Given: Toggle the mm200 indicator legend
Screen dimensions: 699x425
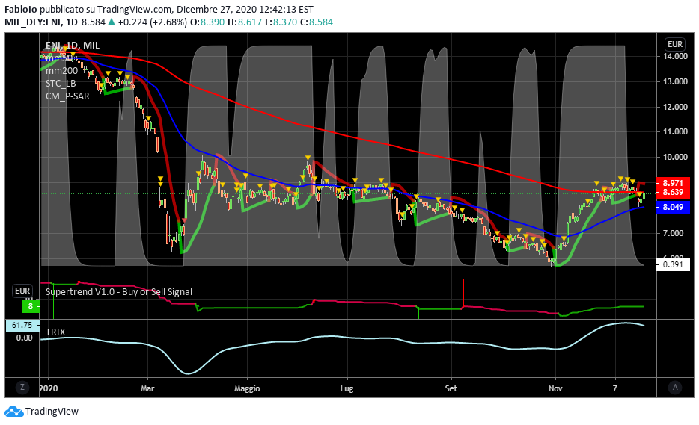Looking at the screenshot, I should point(61,70).
